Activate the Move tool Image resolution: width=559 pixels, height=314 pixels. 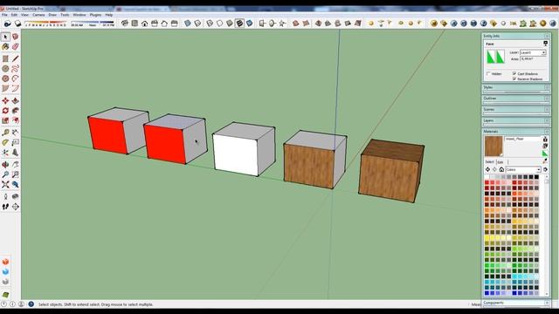(x=5, y=101)
